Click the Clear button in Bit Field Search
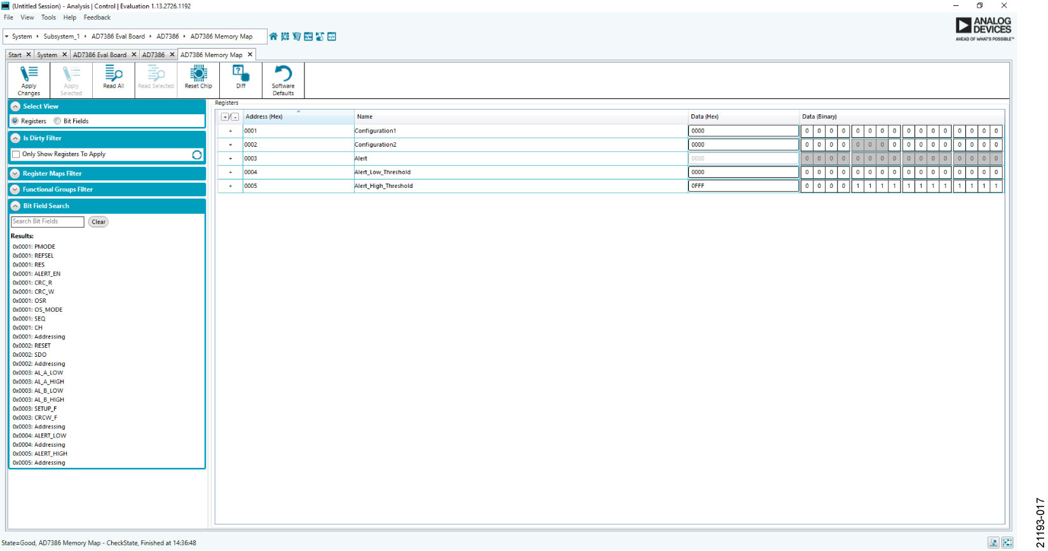1048x551 pixels. point(99,222)
